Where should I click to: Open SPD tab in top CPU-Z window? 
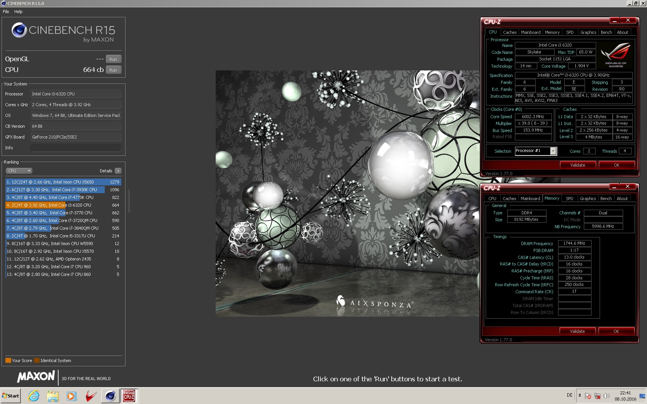570,32
